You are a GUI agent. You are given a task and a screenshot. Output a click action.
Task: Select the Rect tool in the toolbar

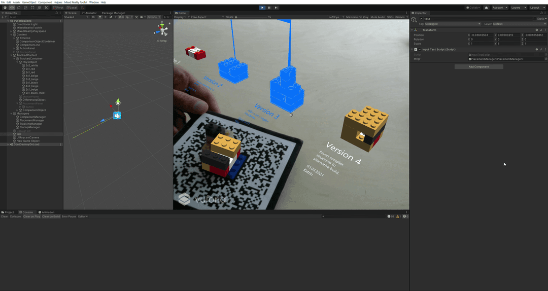coord(32,7)
